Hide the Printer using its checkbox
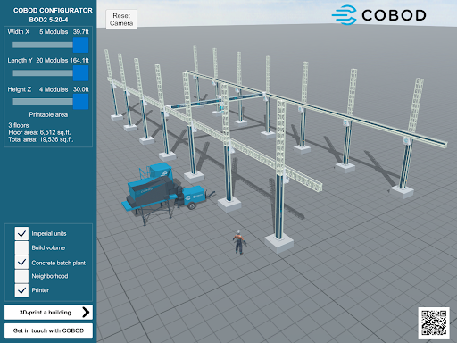 [x=21, y=290]
